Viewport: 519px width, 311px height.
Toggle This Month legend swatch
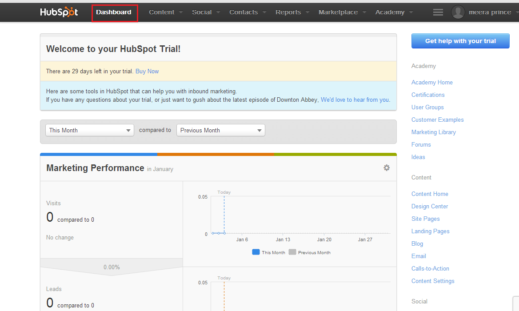point(256,252)
